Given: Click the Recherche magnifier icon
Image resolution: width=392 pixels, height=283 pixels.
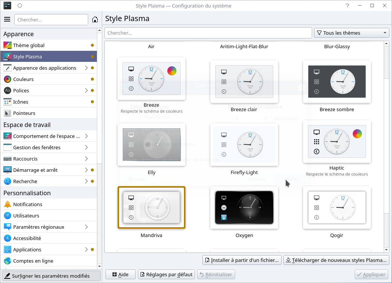Looking at the screenshot, I should tap(8, 181).
